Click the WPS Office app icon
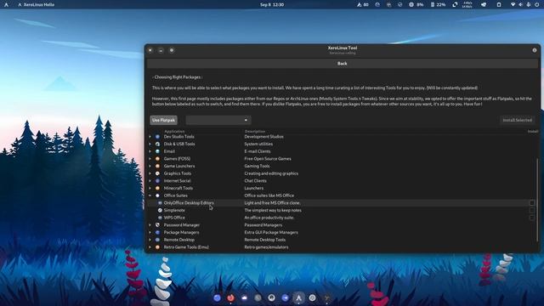 coord(160,218)
